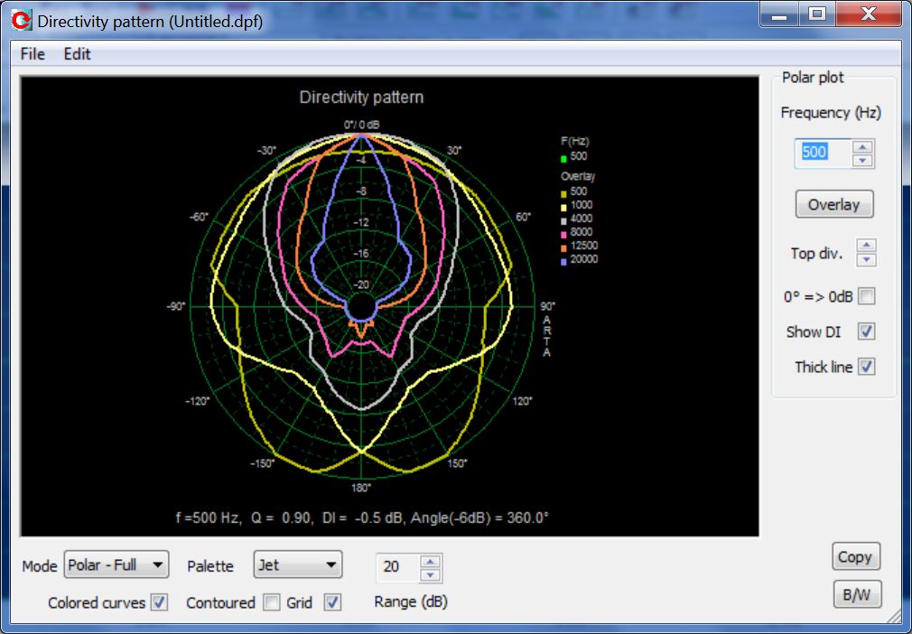Toggle the Show DI checkbox
912x634 pixels.
tap(866, 331)
